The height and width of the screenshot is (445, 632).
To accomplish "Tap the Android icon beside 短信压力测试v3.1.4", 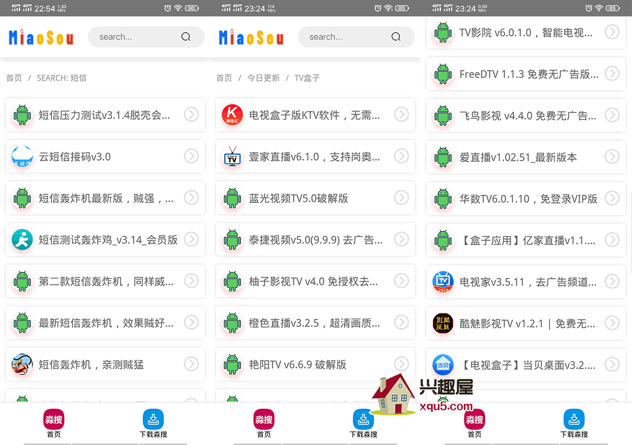I will pyautogui.click(x=22, y=115).
